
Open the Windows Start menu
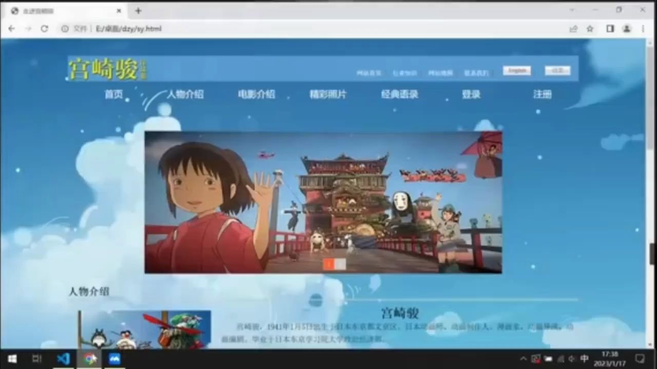[12, 359]
